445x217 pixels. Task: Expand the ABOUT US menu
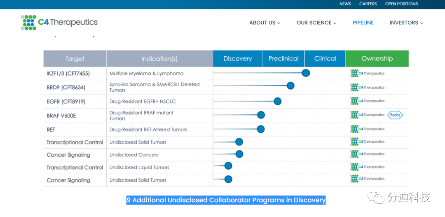[265, 23]
